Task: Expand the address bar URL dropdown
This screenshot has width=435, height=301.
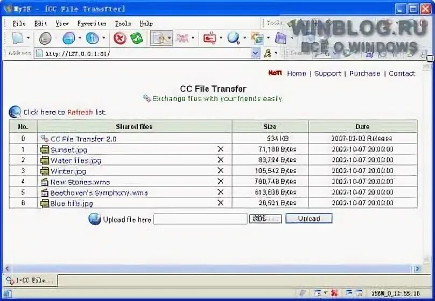Action: 255,53
